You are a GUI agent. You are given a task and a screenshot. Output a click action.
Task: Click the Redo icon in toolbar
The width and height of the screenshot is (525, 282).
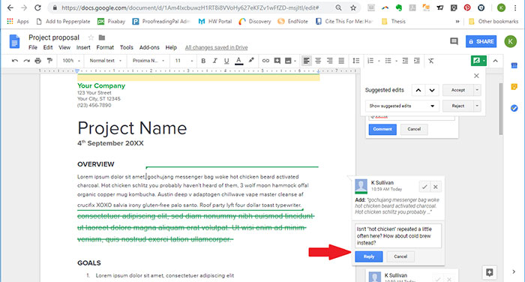click(x=26, y=61)
